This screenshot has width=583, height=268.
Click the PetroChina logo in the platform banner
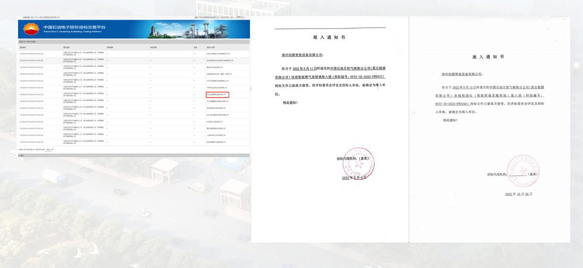point(31,29)
